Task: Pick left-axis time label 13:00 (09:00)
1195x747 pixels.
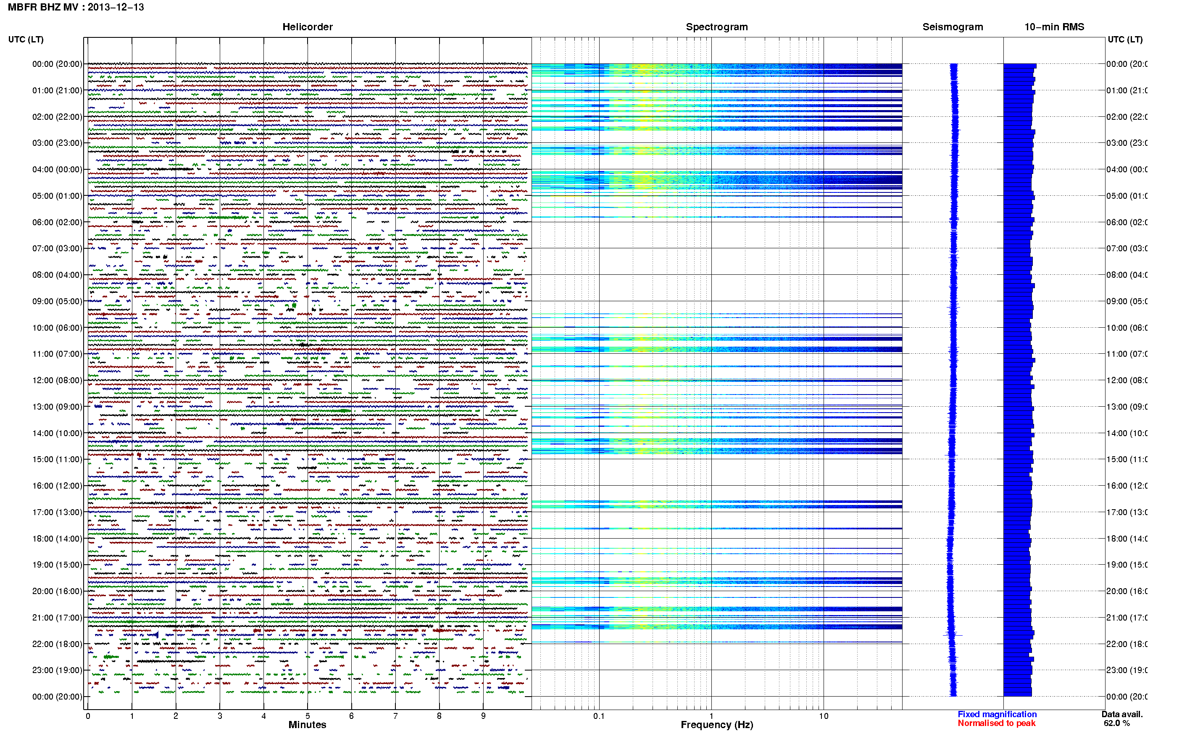Action: coord(57,407)
